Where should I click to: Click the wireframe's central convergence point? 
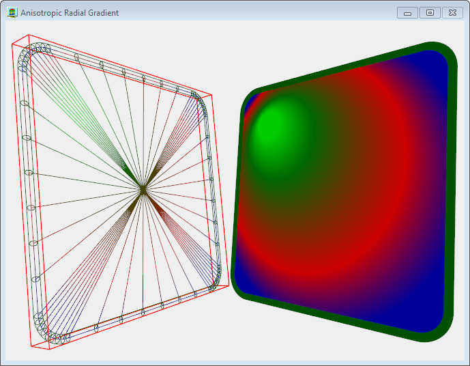[143, 189]
